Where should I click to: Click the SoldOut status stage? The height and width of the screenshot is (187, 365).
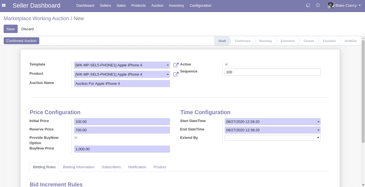pyautogui.click(x=350, y=41)
